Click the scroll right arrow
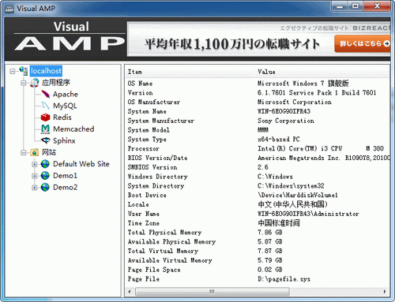Viewport: 395px width, 302px height. tap(385, 292)
